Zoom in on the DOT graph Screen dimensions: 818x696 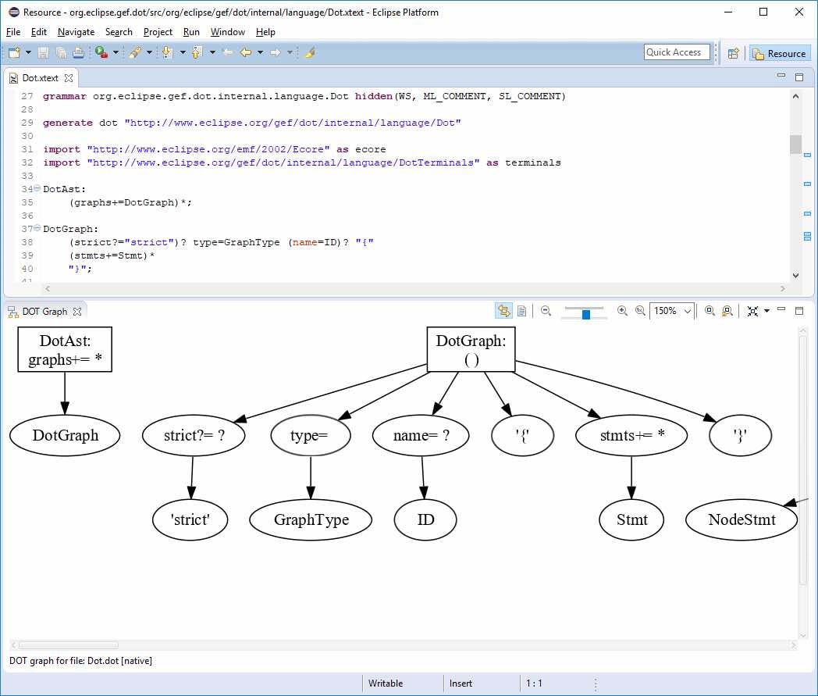(x=622, y=311)
